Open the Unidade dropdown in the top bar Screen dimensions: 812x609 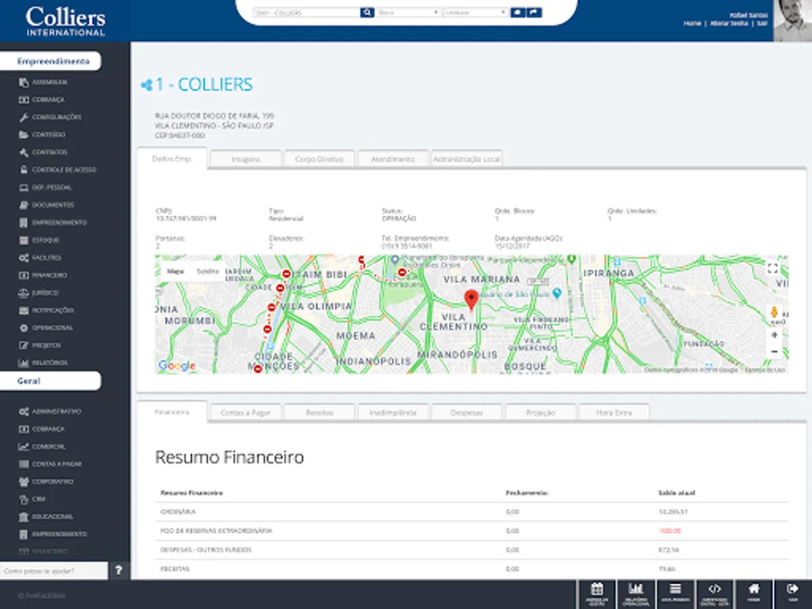pyautogui.click(x=475, y=12)
